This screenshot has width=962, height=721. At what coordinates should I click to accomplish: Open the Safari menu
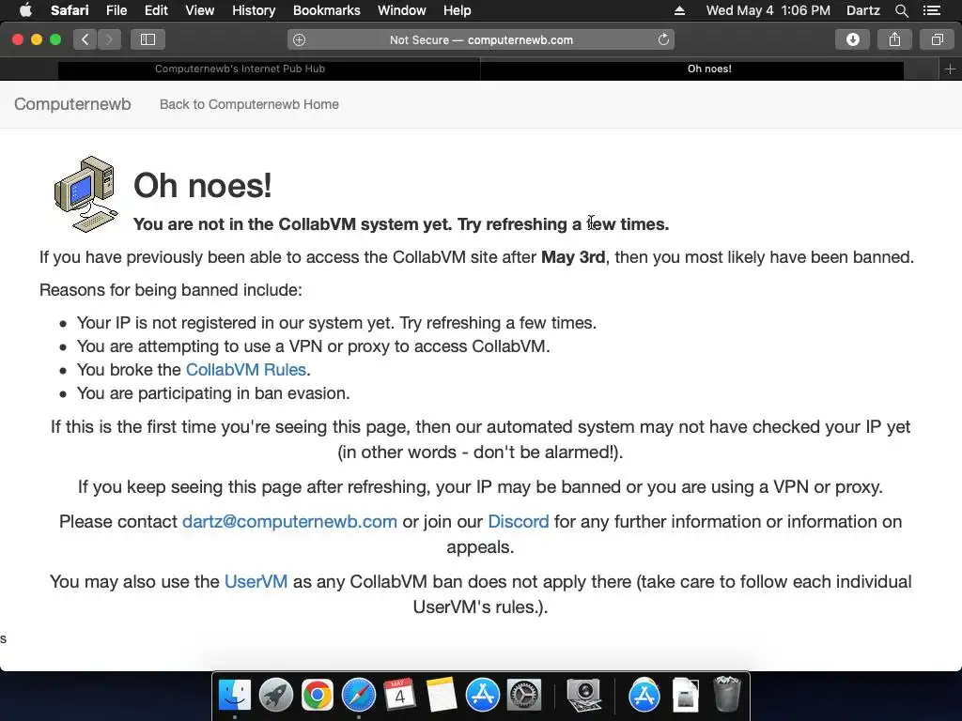coord(70,10)
